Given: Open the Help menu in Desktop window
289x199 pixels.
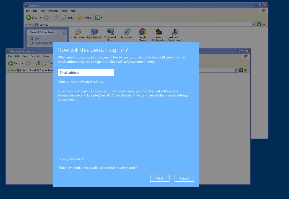Looking at the screenshot, I should tap(73, 11).
